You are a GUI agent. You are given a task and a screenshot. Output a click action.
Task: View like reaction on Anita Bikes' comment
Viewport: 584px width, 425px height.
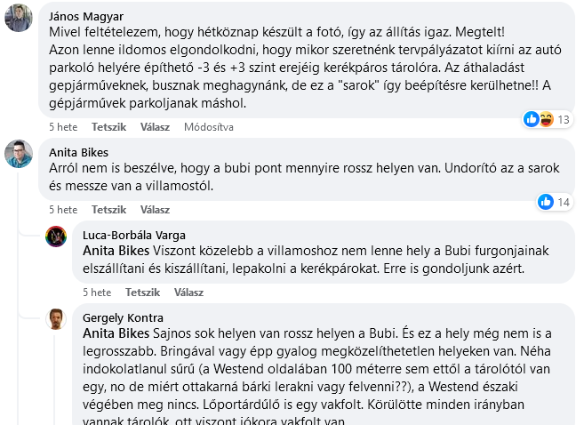coord(546,202)
